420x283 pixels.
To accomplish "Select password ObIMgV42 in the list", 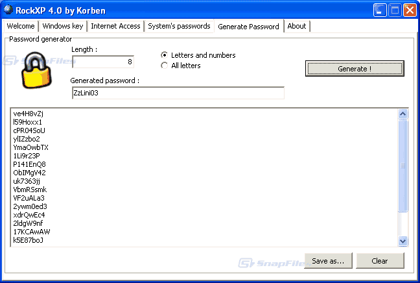I will tap(29, 173).
